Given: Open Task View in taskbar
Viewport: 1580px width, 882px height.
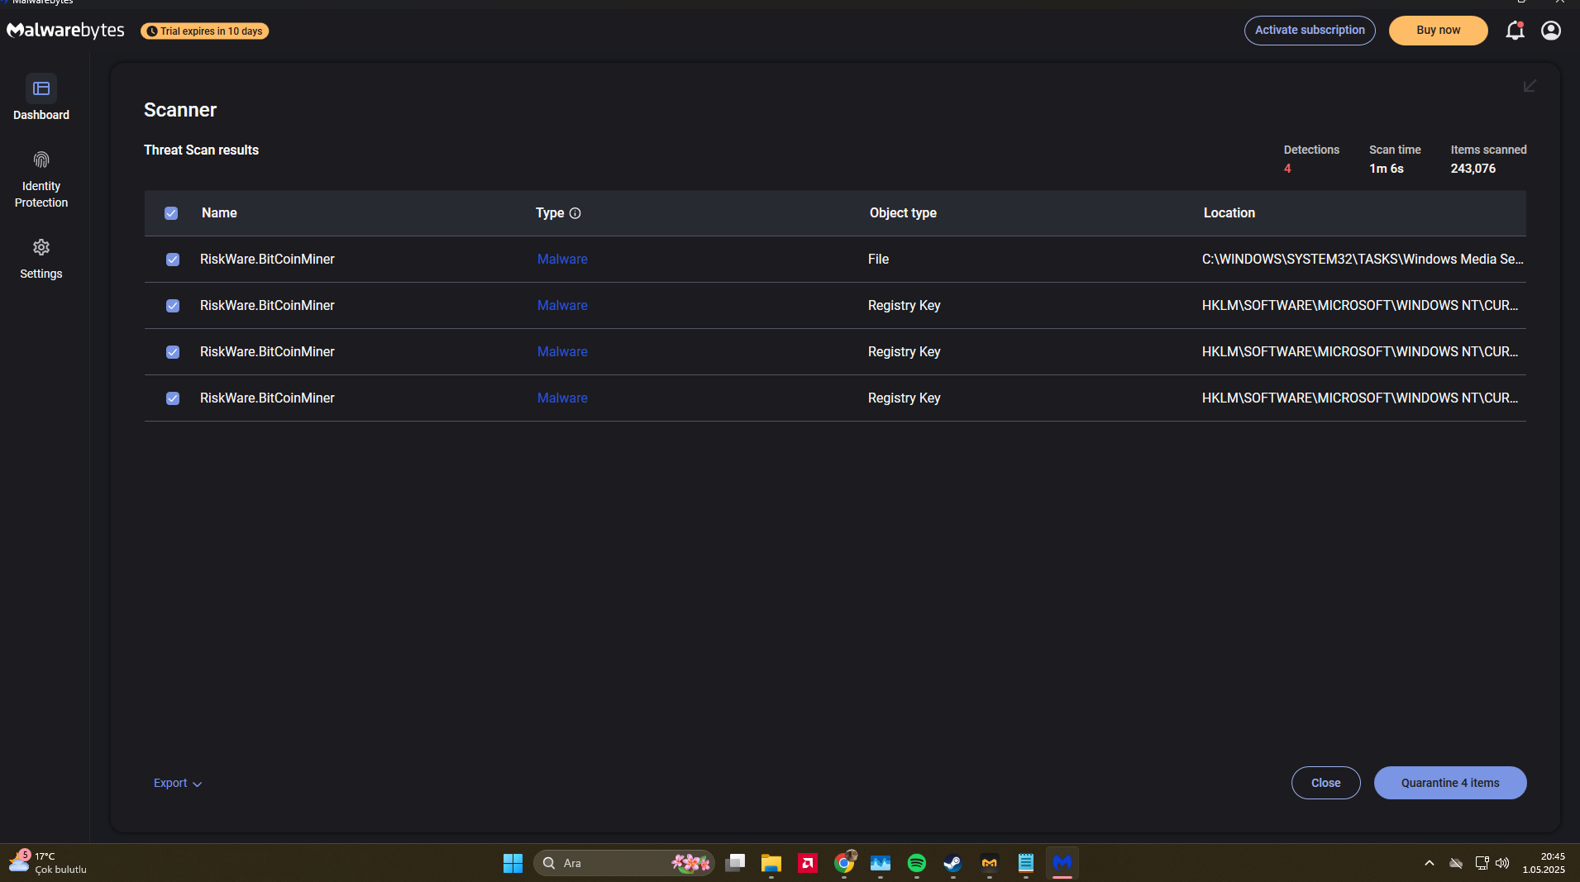Looking at the screenshot, I should 735,863.
